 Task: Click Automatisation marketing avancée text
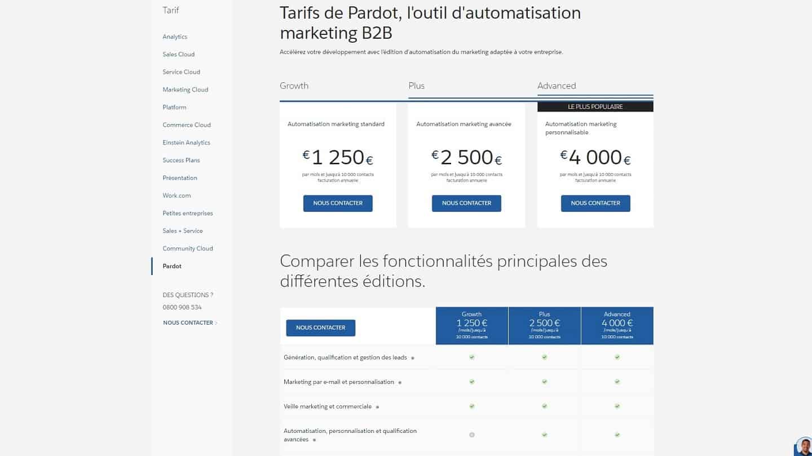[464, 124]
